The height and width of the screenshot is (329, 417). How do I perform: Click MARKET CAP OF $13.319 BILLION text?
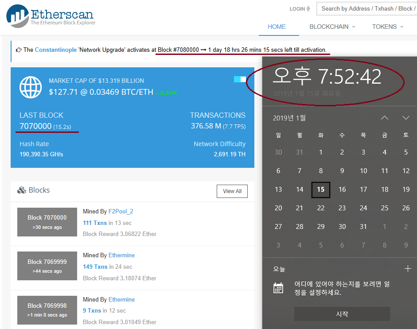click(96, 81)
